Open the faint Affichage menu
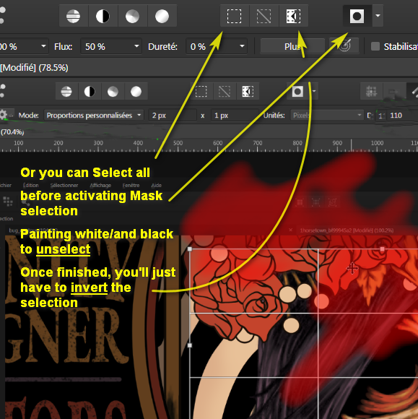Image resolution: width=418 pixels, height=419 pixels. (x=100, y=185)
